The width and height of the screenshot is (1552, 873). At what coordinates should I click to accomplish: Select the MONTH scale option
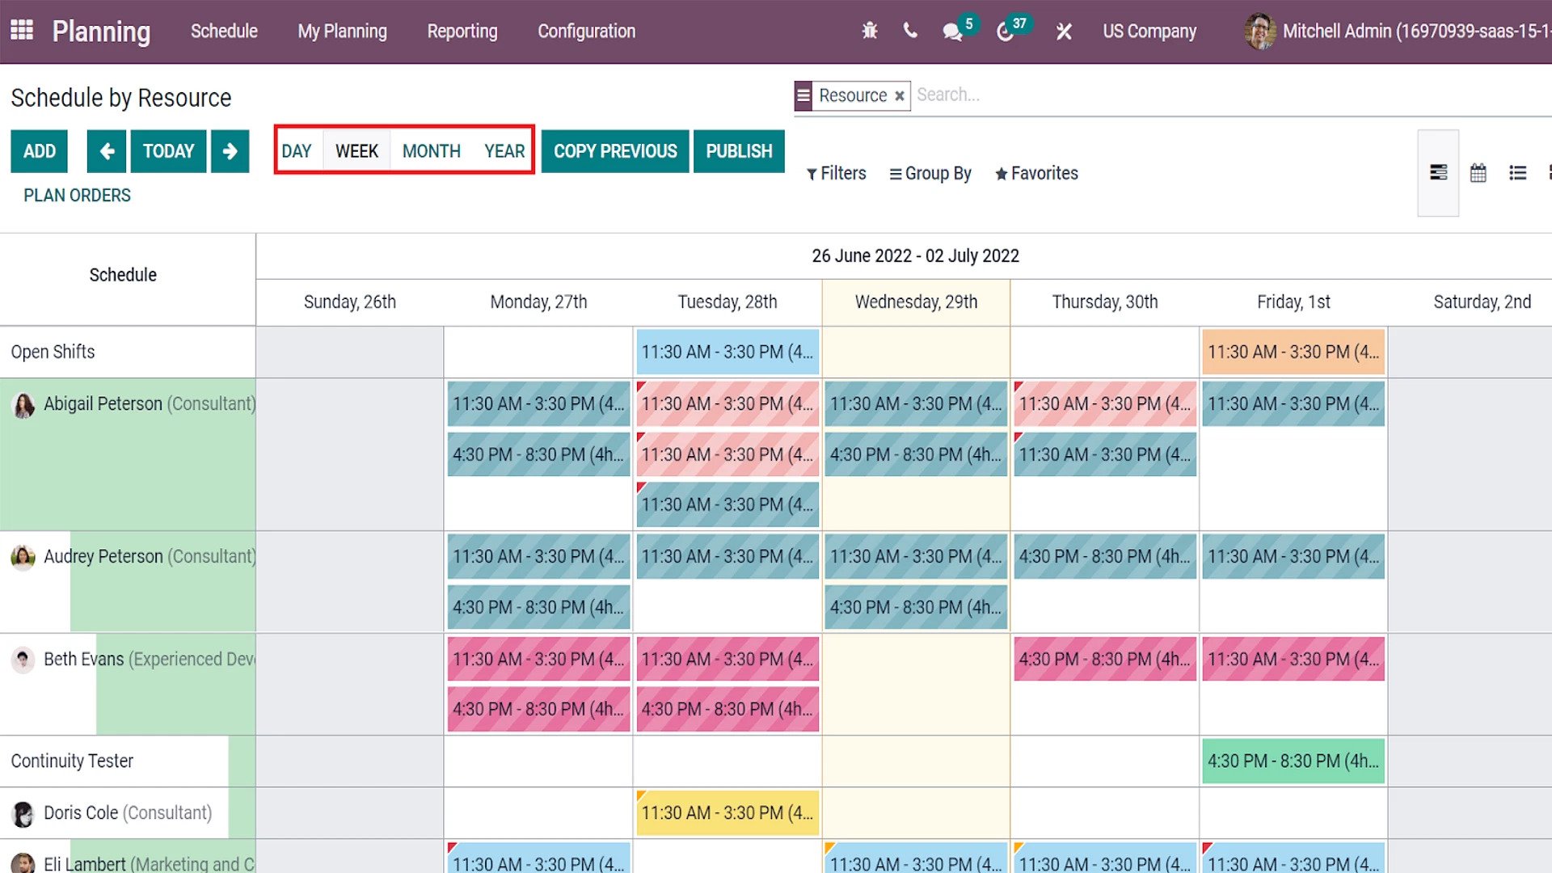pyautogui.click(x=431, y=151)
